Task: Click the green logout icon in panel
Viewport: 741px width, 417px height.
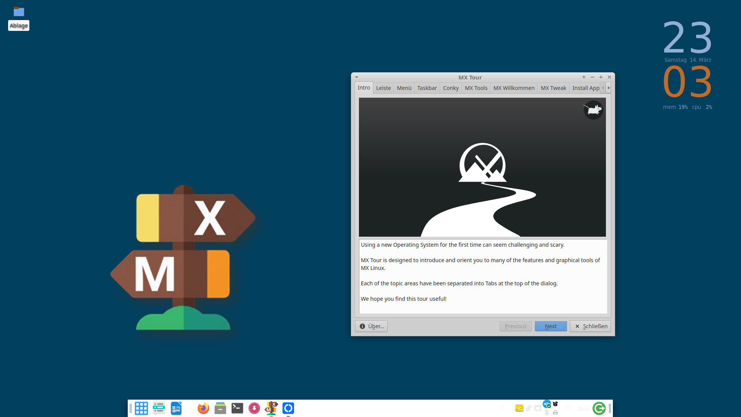Action: tap(599, 408)
